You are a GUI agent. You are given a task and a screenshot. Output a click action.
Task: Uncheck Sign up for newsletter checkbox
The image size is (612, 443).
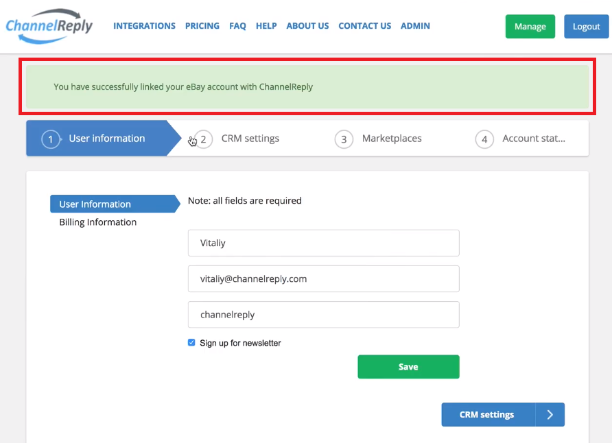pos(191,342)
